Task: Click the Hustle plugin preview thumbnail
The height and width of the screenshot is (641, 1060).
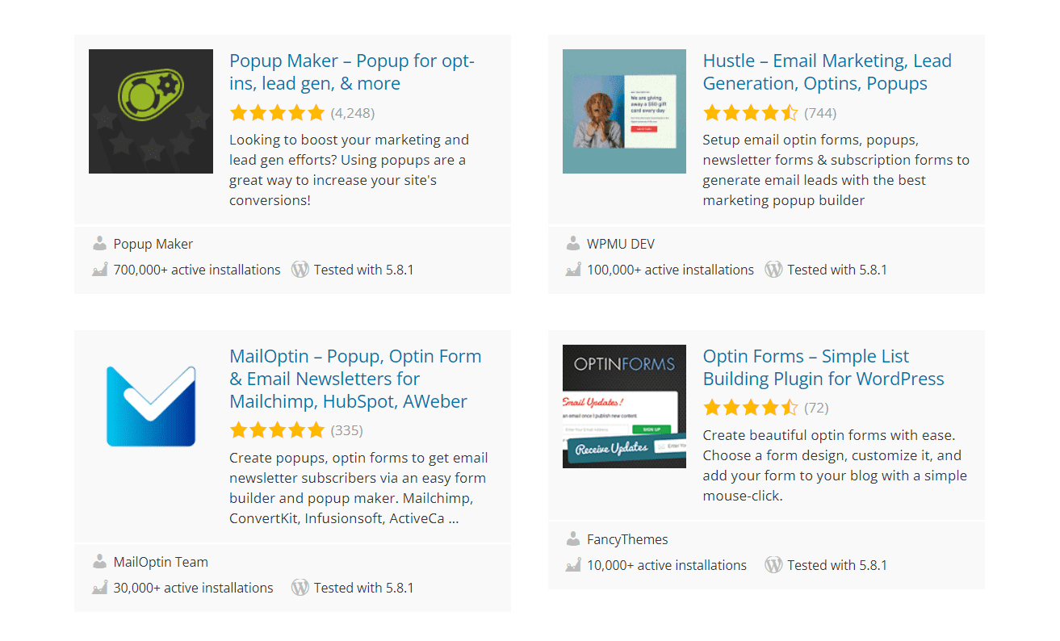Action: tap(624, 111)
